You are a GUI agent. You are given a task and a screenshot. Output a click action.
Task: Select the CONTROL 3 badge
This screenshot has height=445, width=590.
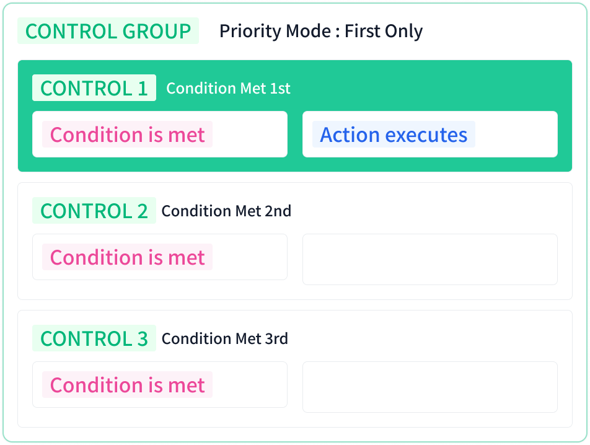(x=94, y=338)
